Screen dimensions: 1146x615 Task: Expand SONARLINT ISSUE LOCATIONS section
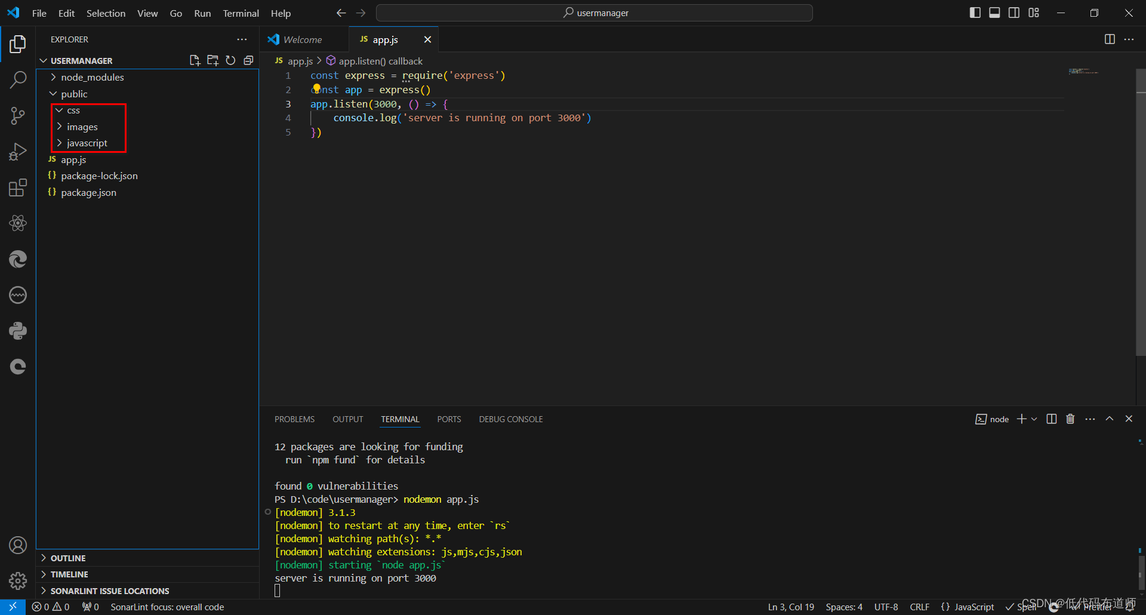[x=147, y=591]
